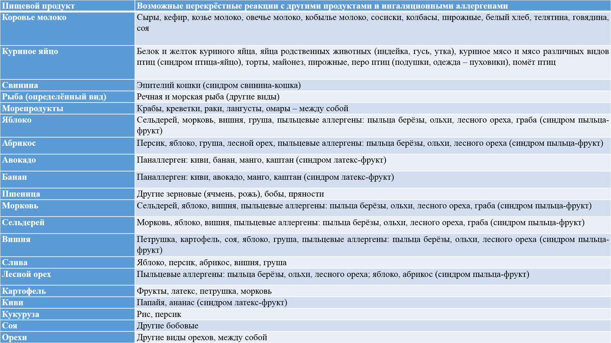Click the 'Пищевой продукт' header cell

click(x=68, y=6)
